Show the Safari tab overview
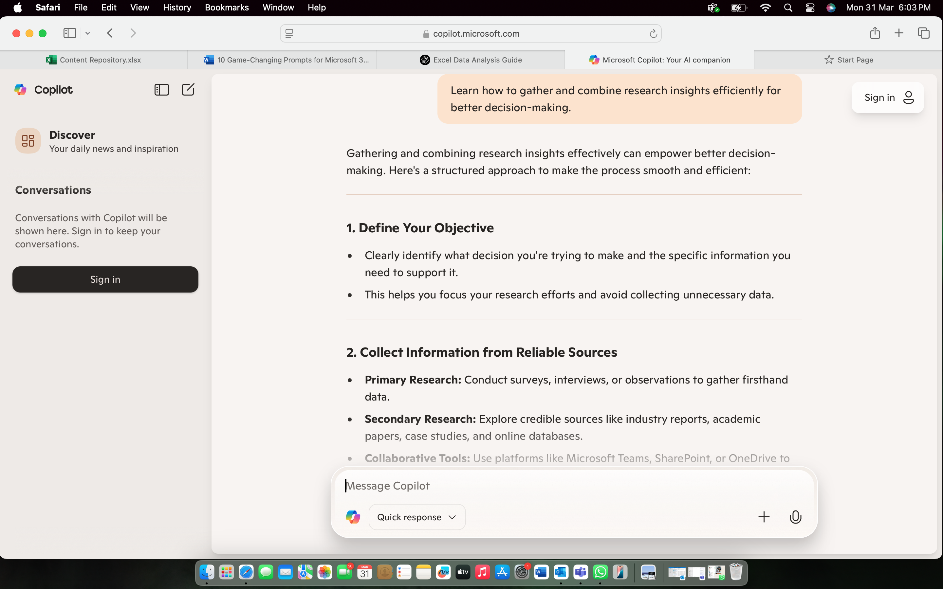This screenshot has width=943, height=589. 923,33
